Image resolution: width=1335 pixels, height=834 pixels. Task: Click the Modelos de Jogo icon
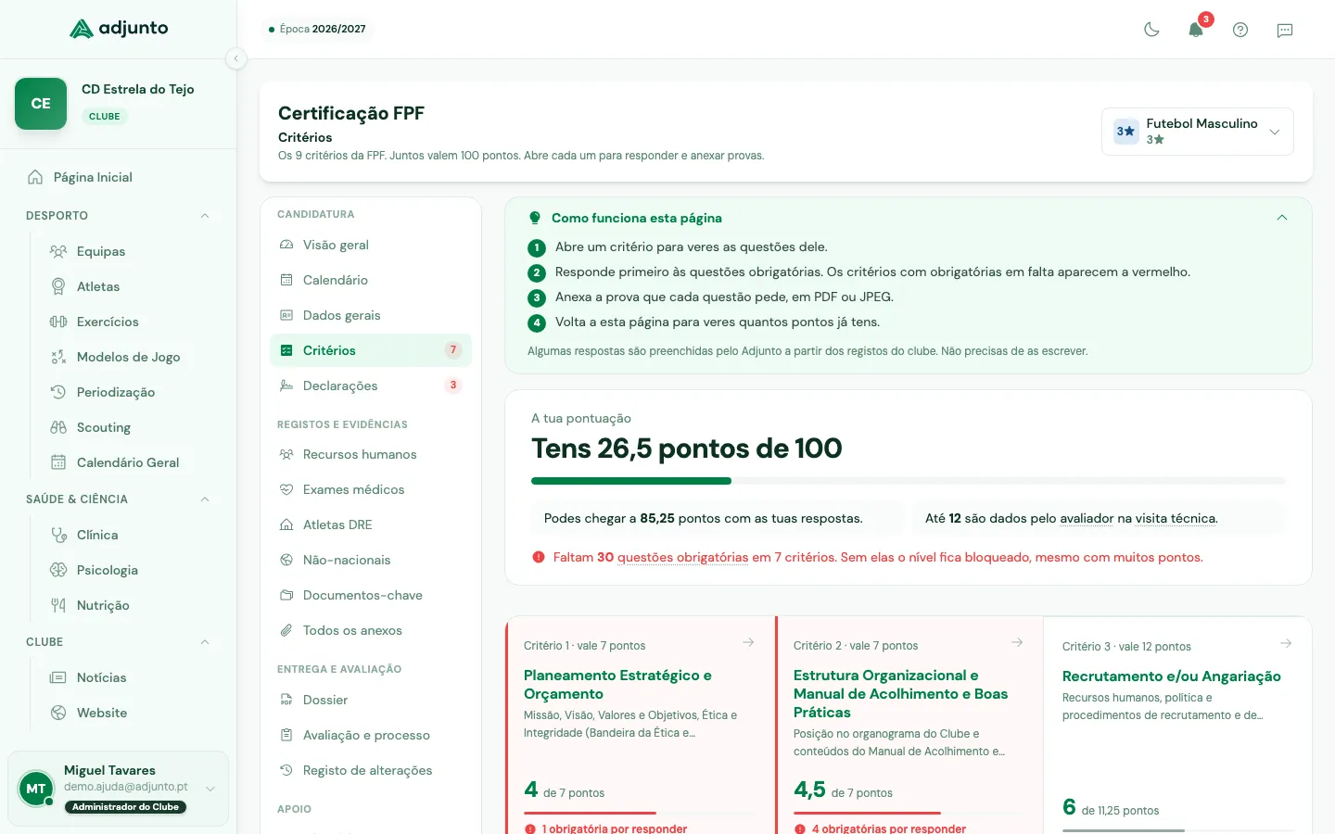tap(58, 357)
